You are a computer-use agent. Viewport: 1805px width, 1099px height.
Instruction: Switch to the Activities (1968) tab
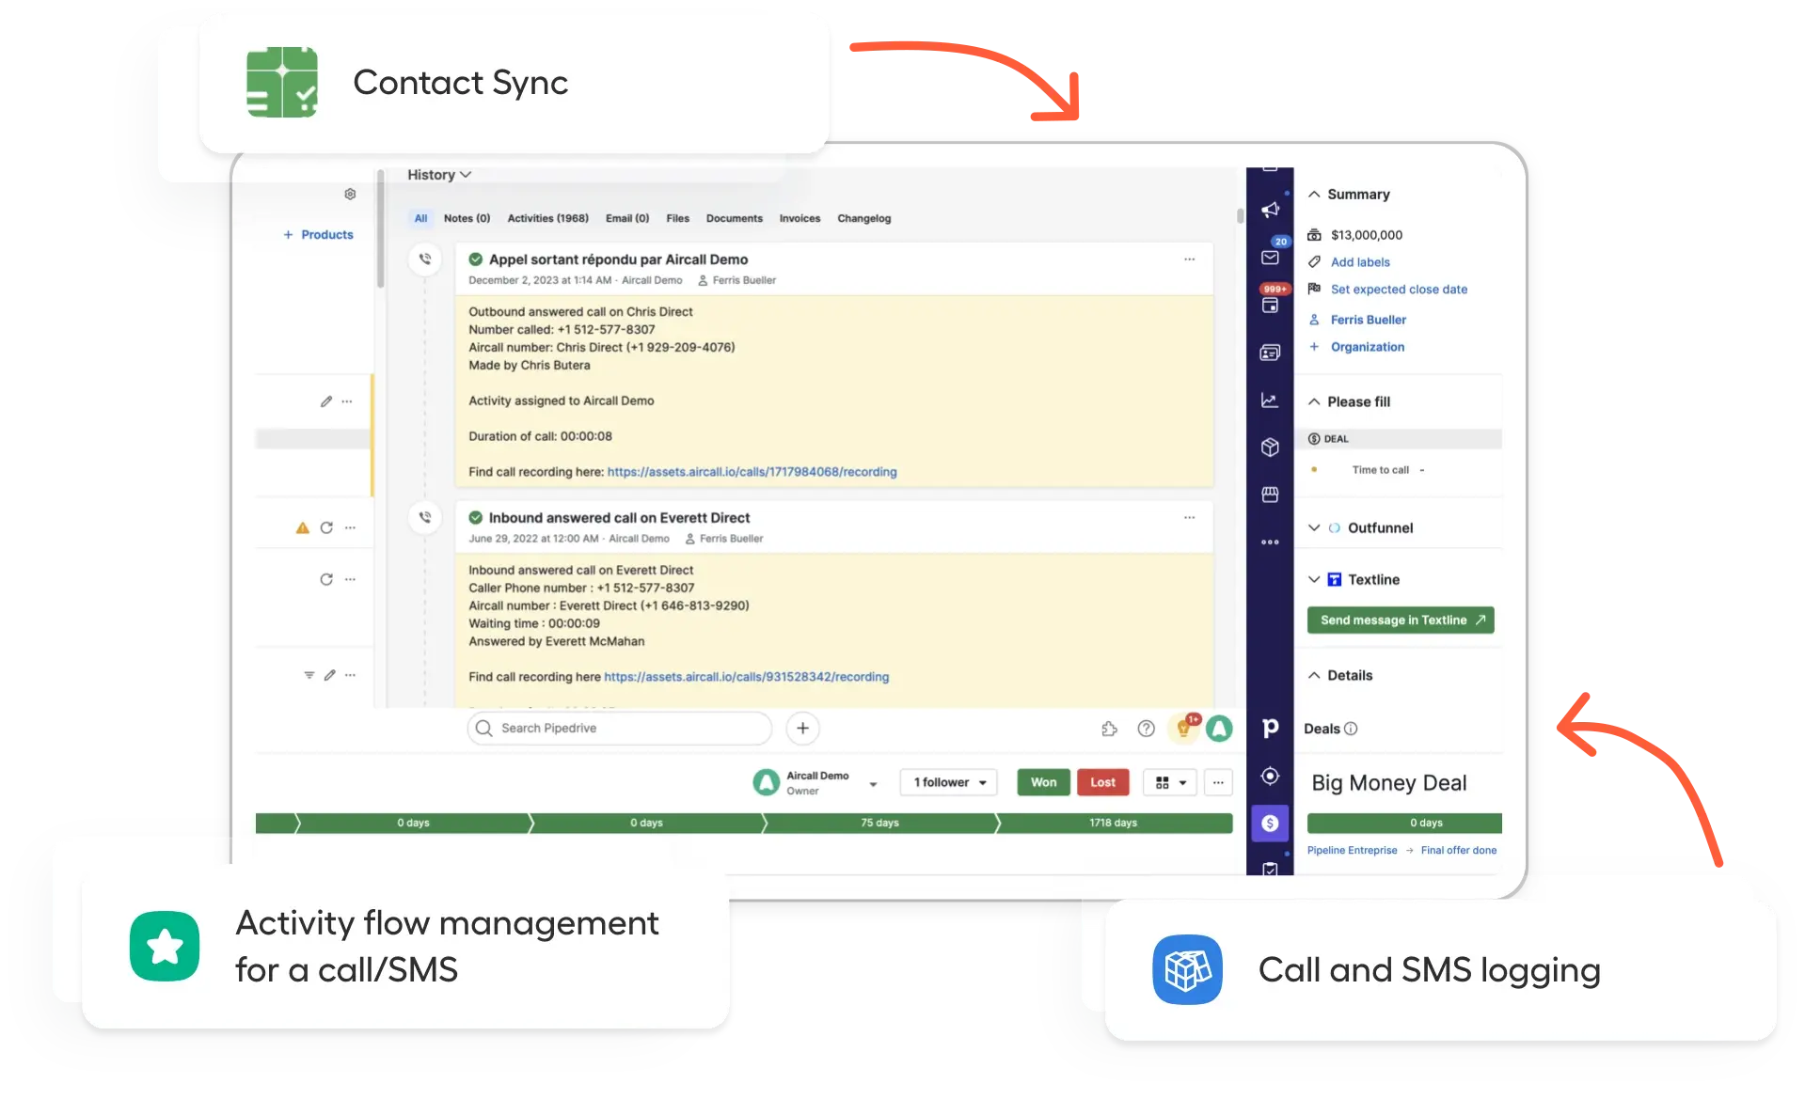(547, 218)
